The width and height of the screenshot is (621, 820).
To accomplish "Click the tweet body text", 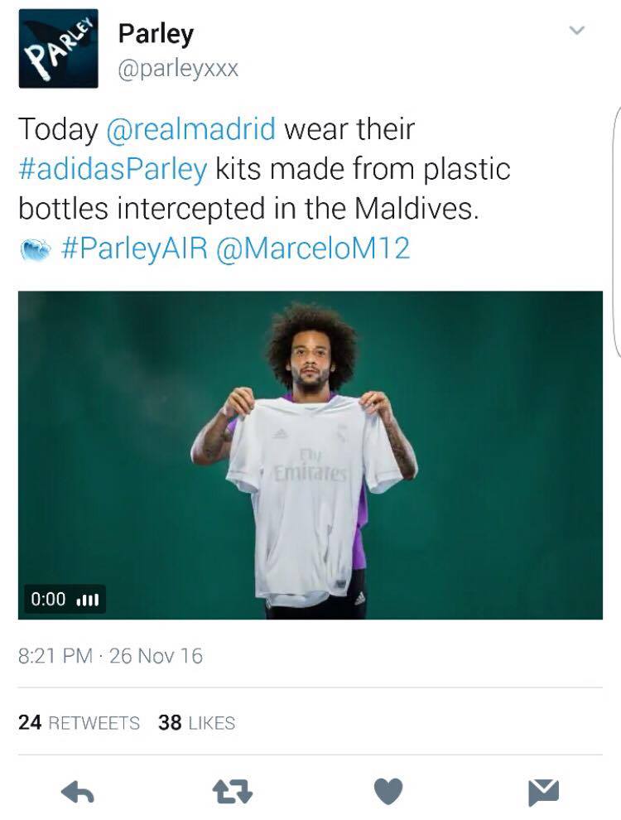I will point(266,189).
